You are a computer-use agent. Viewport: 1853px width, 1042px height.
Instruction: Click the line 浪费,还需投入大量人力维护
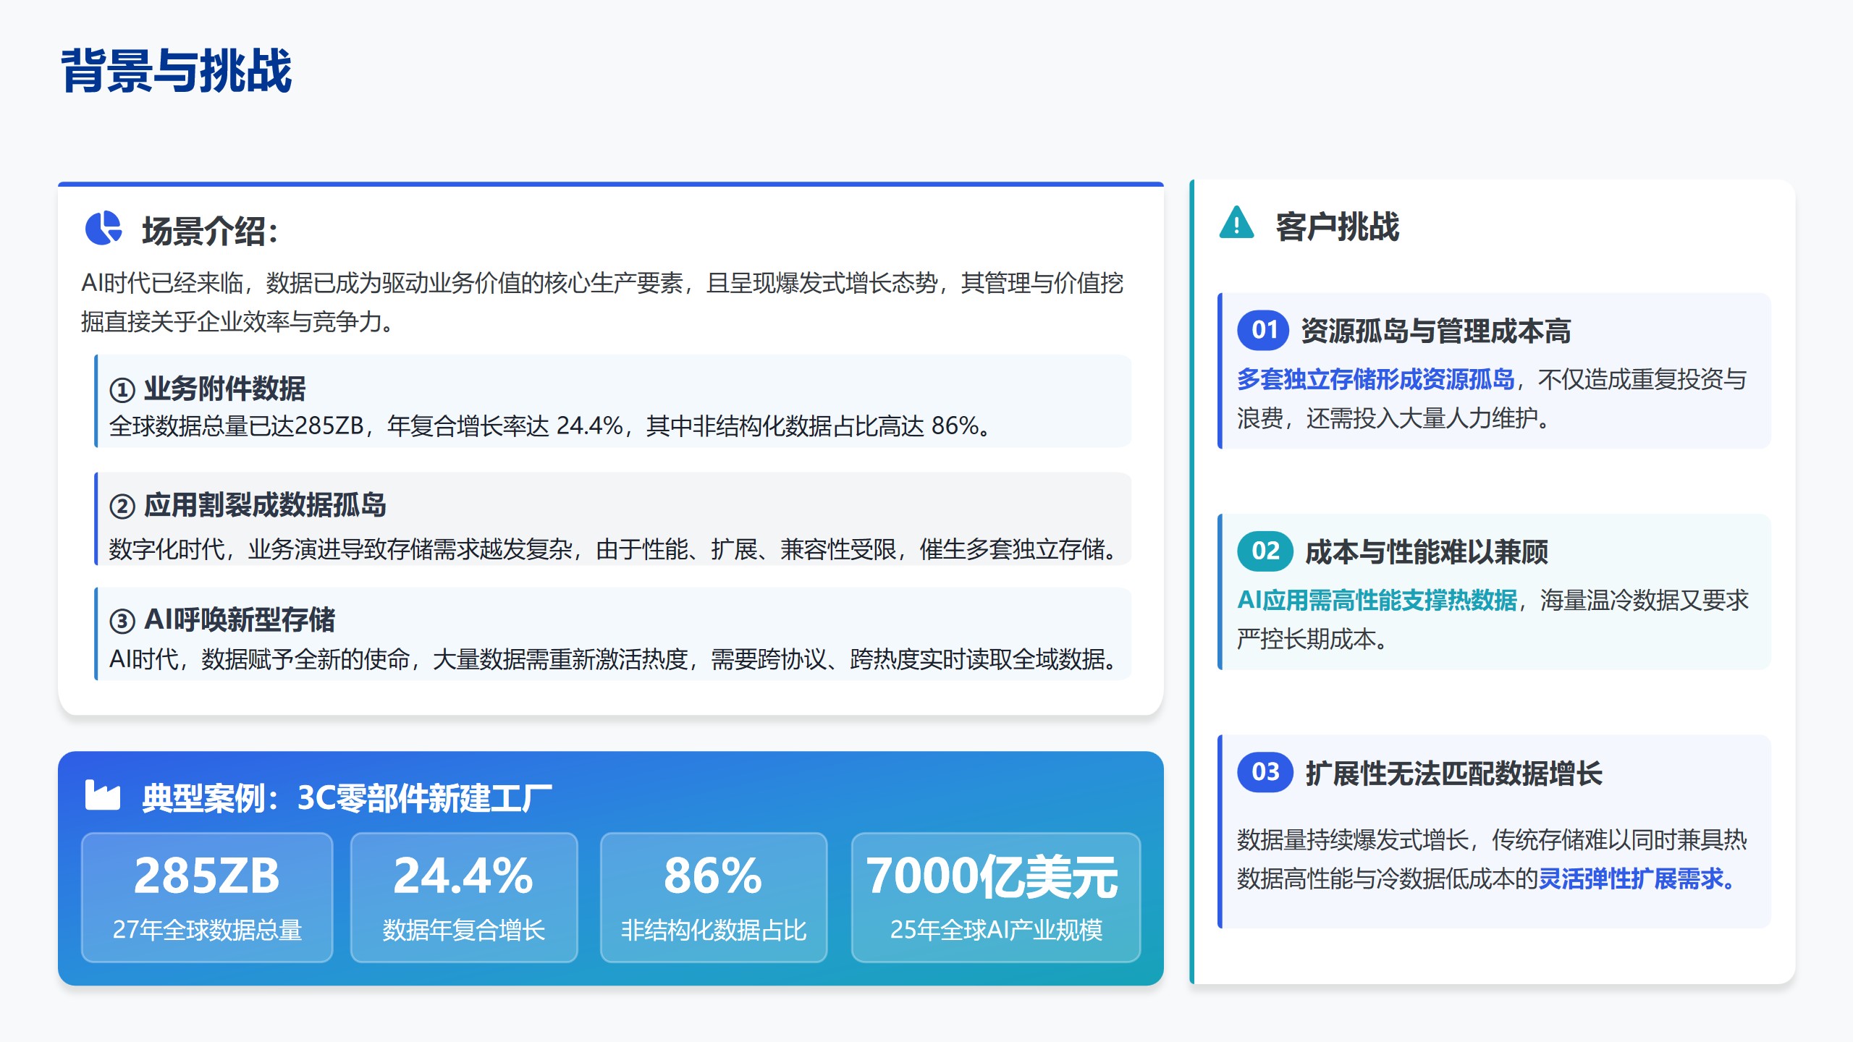[1393, 418]
